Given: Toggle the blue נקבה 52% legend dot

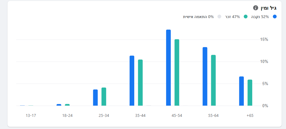Looking at the screenshot, I should pyautogui.click(x=275, y=17).
